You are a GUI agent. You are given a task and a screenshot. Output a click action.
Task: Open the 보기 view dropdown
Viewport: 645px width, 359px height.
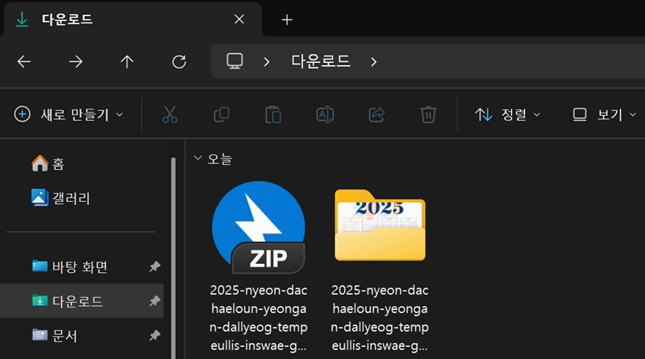tap(604, 114)
